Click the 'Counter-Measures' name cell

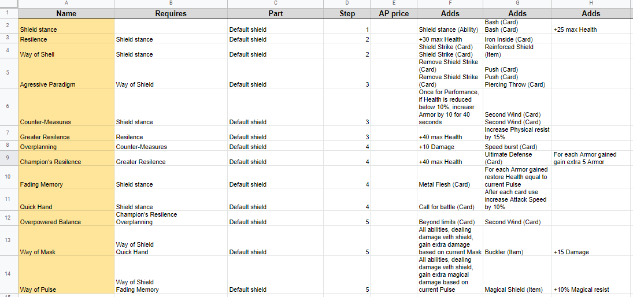point(66,107)
